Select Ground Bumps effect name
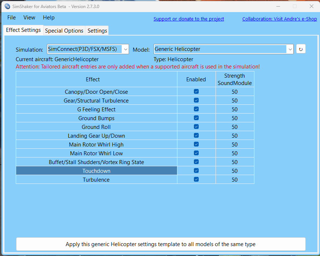This screenshot has width=320, height=256. point(96,118)
